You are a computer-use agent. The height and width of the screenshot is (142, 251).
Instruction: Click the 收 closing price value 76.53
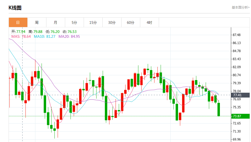click(72, 32)
